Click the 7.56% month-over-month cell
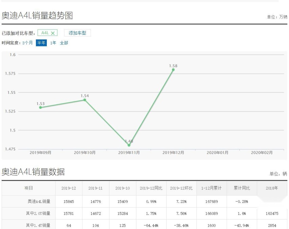 (181, 213)
